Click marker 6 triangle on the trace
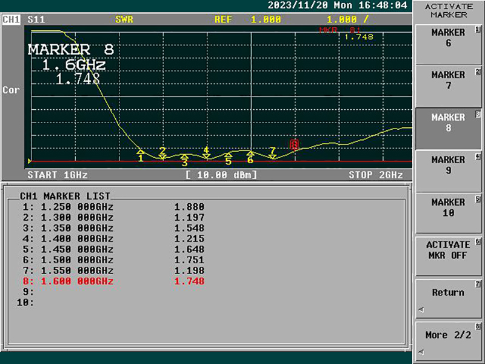The image size is (485, 364). point(250,153)
